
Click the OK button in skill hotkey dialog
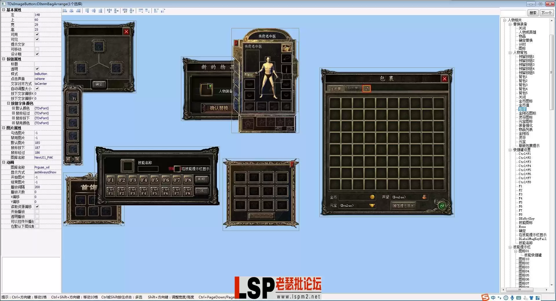click(201, 191)
